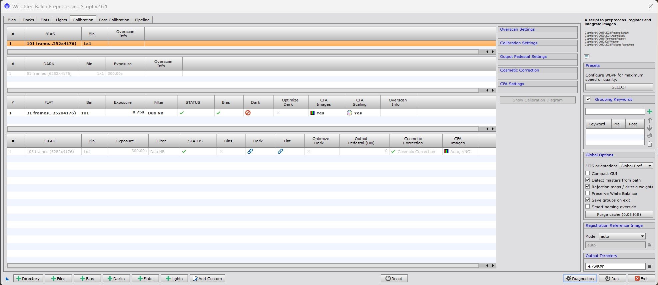Click the BIAS table horizontal scrollbar
Viewport: 658px width, 285px height.
pos(243,52)
